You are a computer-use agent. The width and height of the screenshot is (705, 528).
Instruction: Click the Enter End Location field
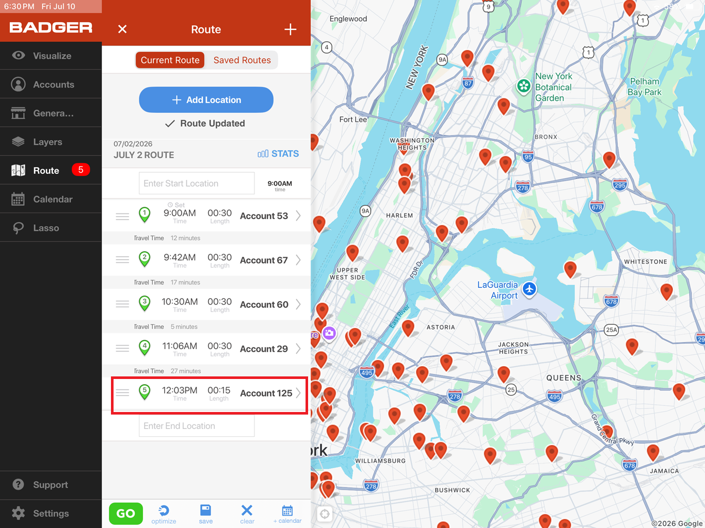click(197, 426)
